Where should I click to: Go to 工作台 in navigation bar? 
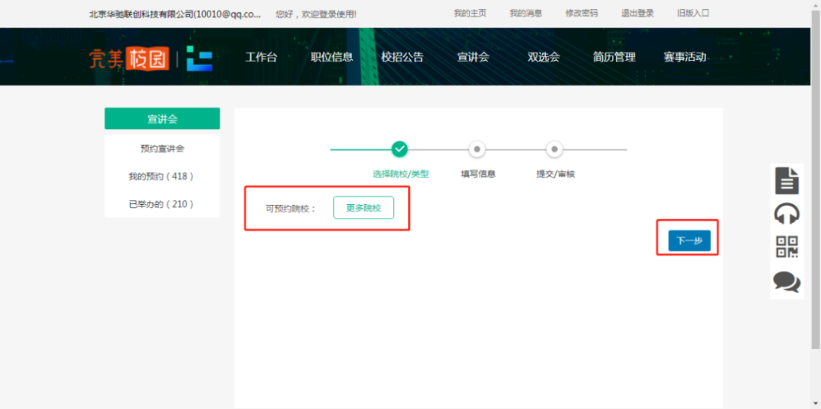[261, 58]
